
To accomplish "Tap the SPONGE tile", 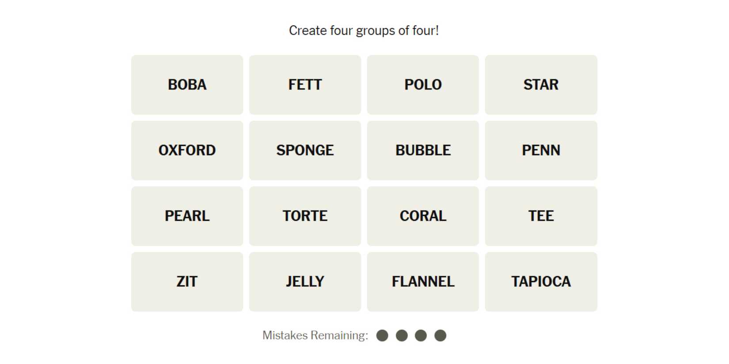I will click(305, 150).
